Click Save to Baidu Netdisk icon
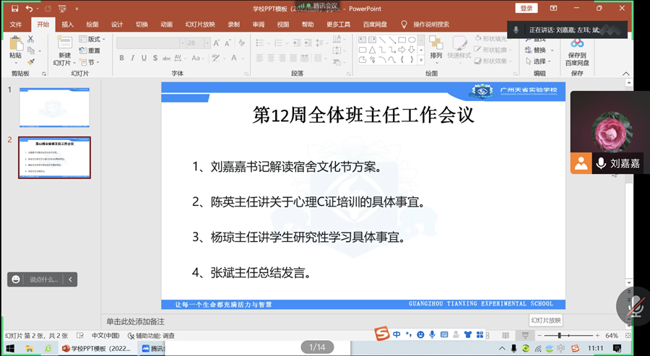 point(577,43)
